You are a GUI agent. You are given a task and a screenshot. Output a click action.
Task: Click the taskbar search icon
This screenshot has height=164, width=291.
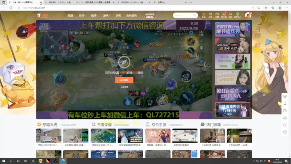tap(11, 161)
